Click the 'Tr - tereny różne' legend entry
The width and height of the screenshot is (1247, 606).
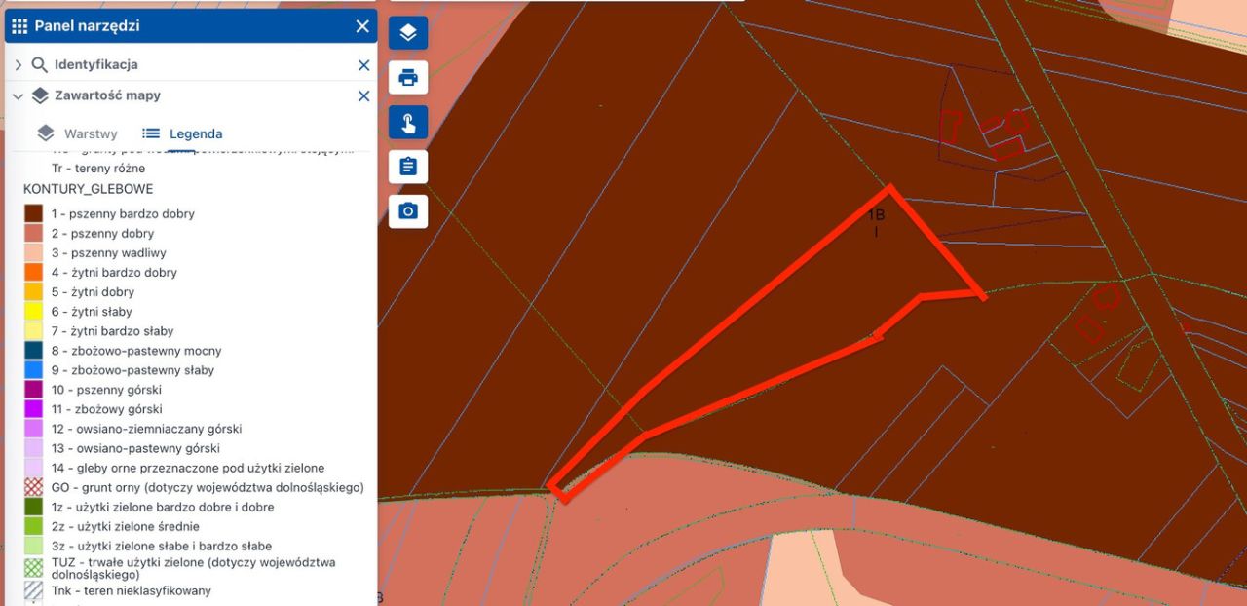[98, 169]
